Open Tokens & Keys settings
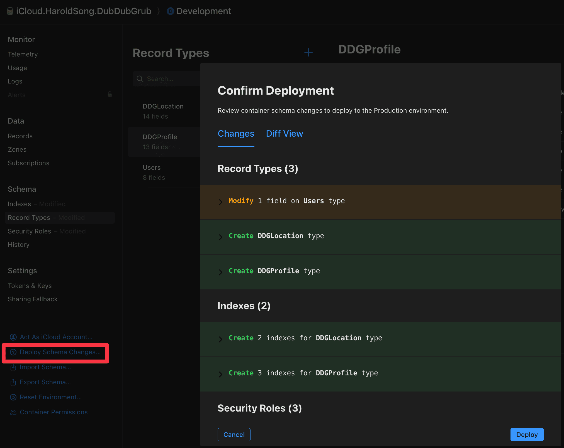Viewport: 564px width, 448px height. point(30,286)
